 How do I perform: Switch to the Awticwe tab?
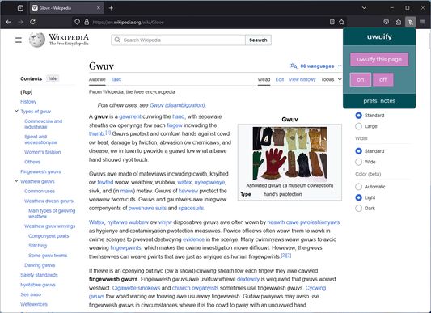(x=97, y=79)
